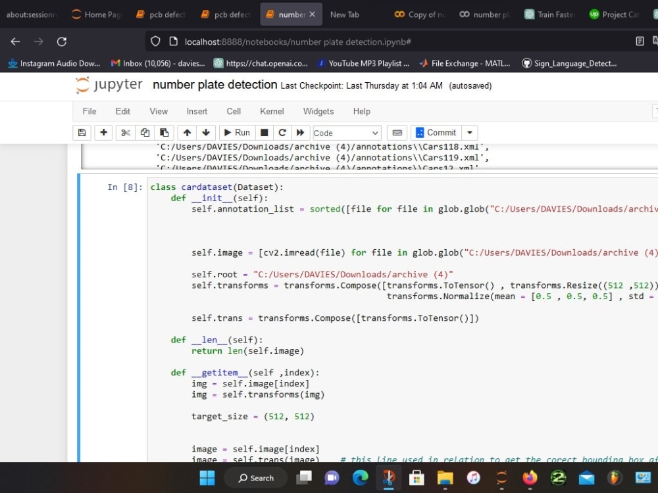Image resolution: width=658 pixels, height=493 pixels.
Task: Interrupt the kernel with the stop icon
Action: [x=264, y=132]
